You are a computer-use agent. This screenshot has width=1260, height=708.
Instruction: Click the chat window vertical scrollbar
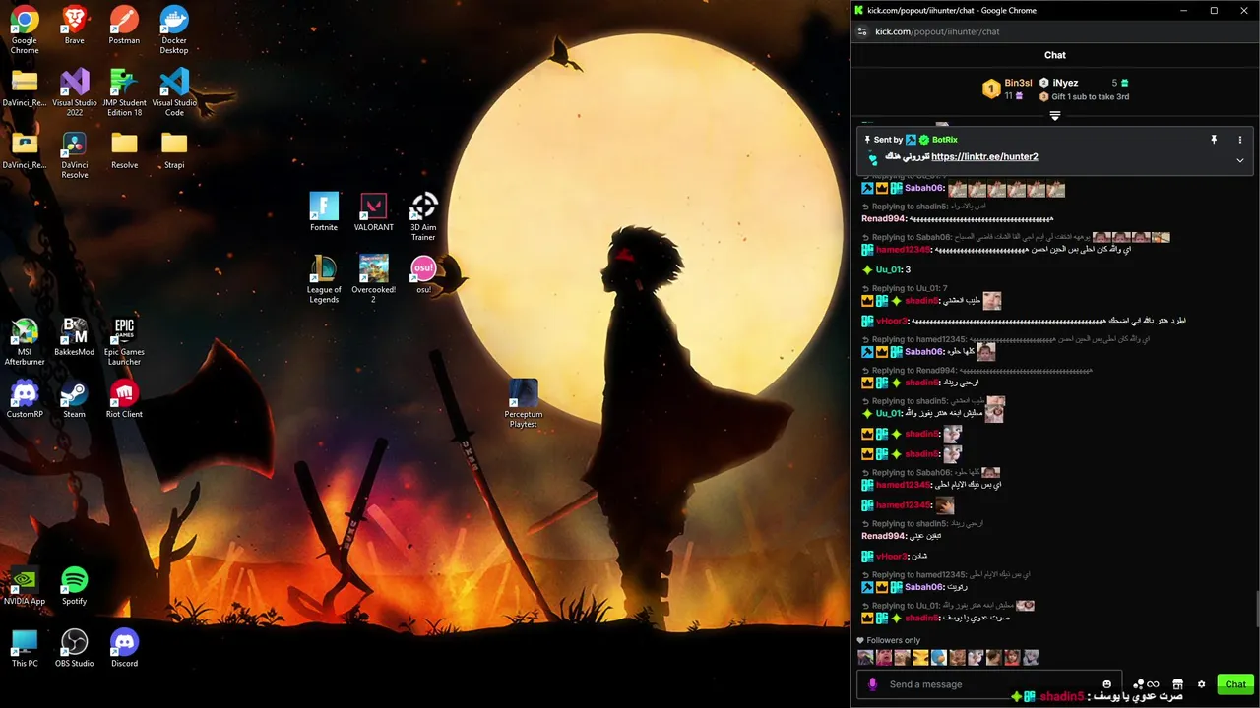[x=1257, y=607]
